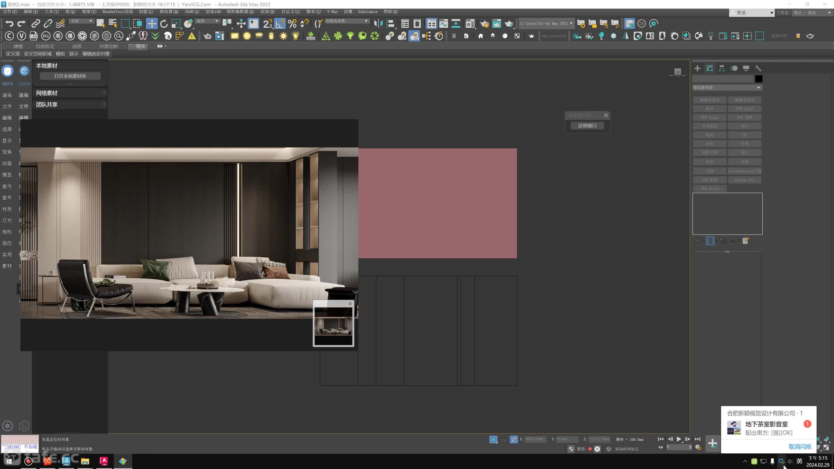This screenshot has height=469, width=834.
Task: Toggle the Angle Snap button
Action: click(280, 23)
